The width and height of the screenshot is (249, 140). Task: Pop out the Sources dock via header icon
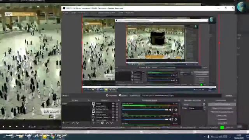(x=119, y=100)
